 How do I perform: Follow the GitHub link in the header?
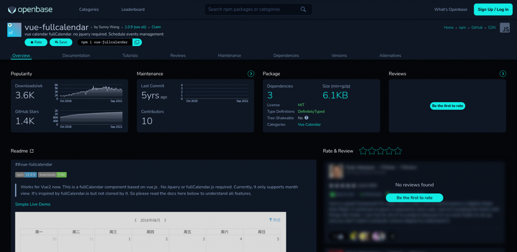tap(477, 27)
